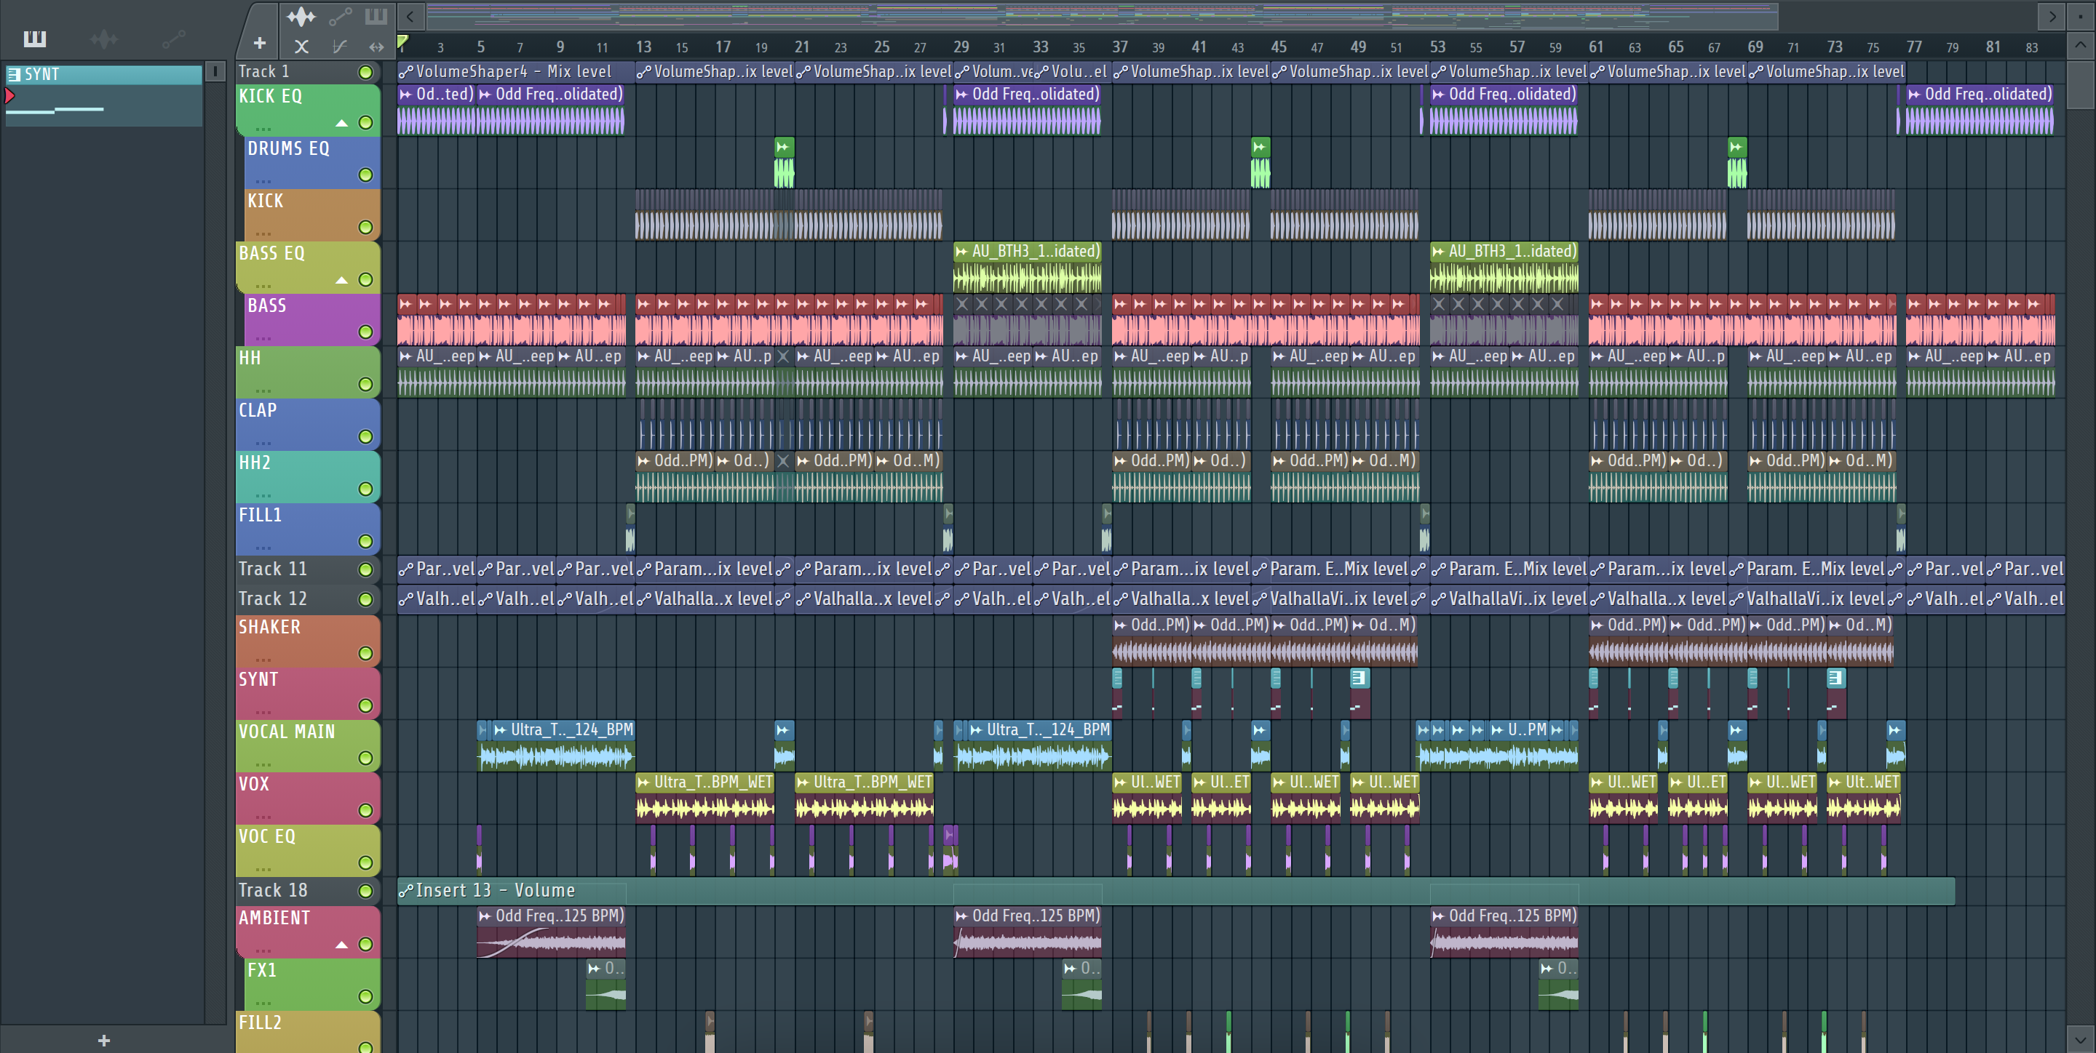
Task: Click the small dot button in corner
Action: click(2081, 15)
